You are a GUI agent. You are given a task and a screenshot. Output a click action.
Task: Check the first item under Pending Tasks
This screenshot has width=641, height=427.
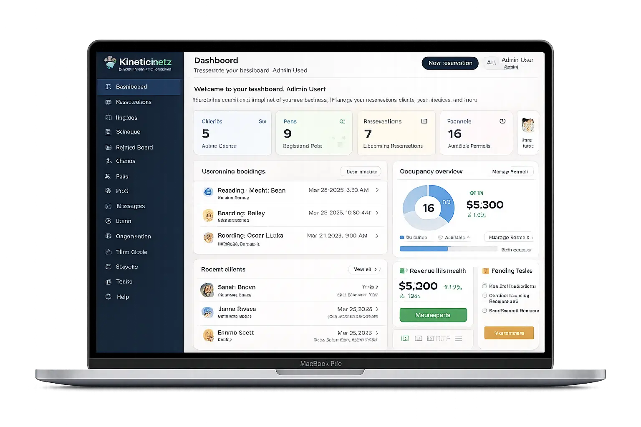click(x=484, y=286)
